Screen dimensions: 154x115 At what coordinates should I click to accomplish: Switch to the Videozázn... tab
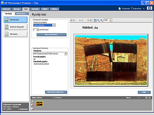pos(21,14)
